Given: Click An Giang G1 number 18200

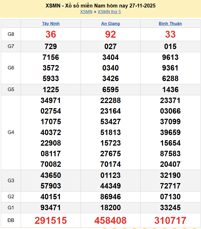Looking at the screenshot, I should [x=110, y=208].
